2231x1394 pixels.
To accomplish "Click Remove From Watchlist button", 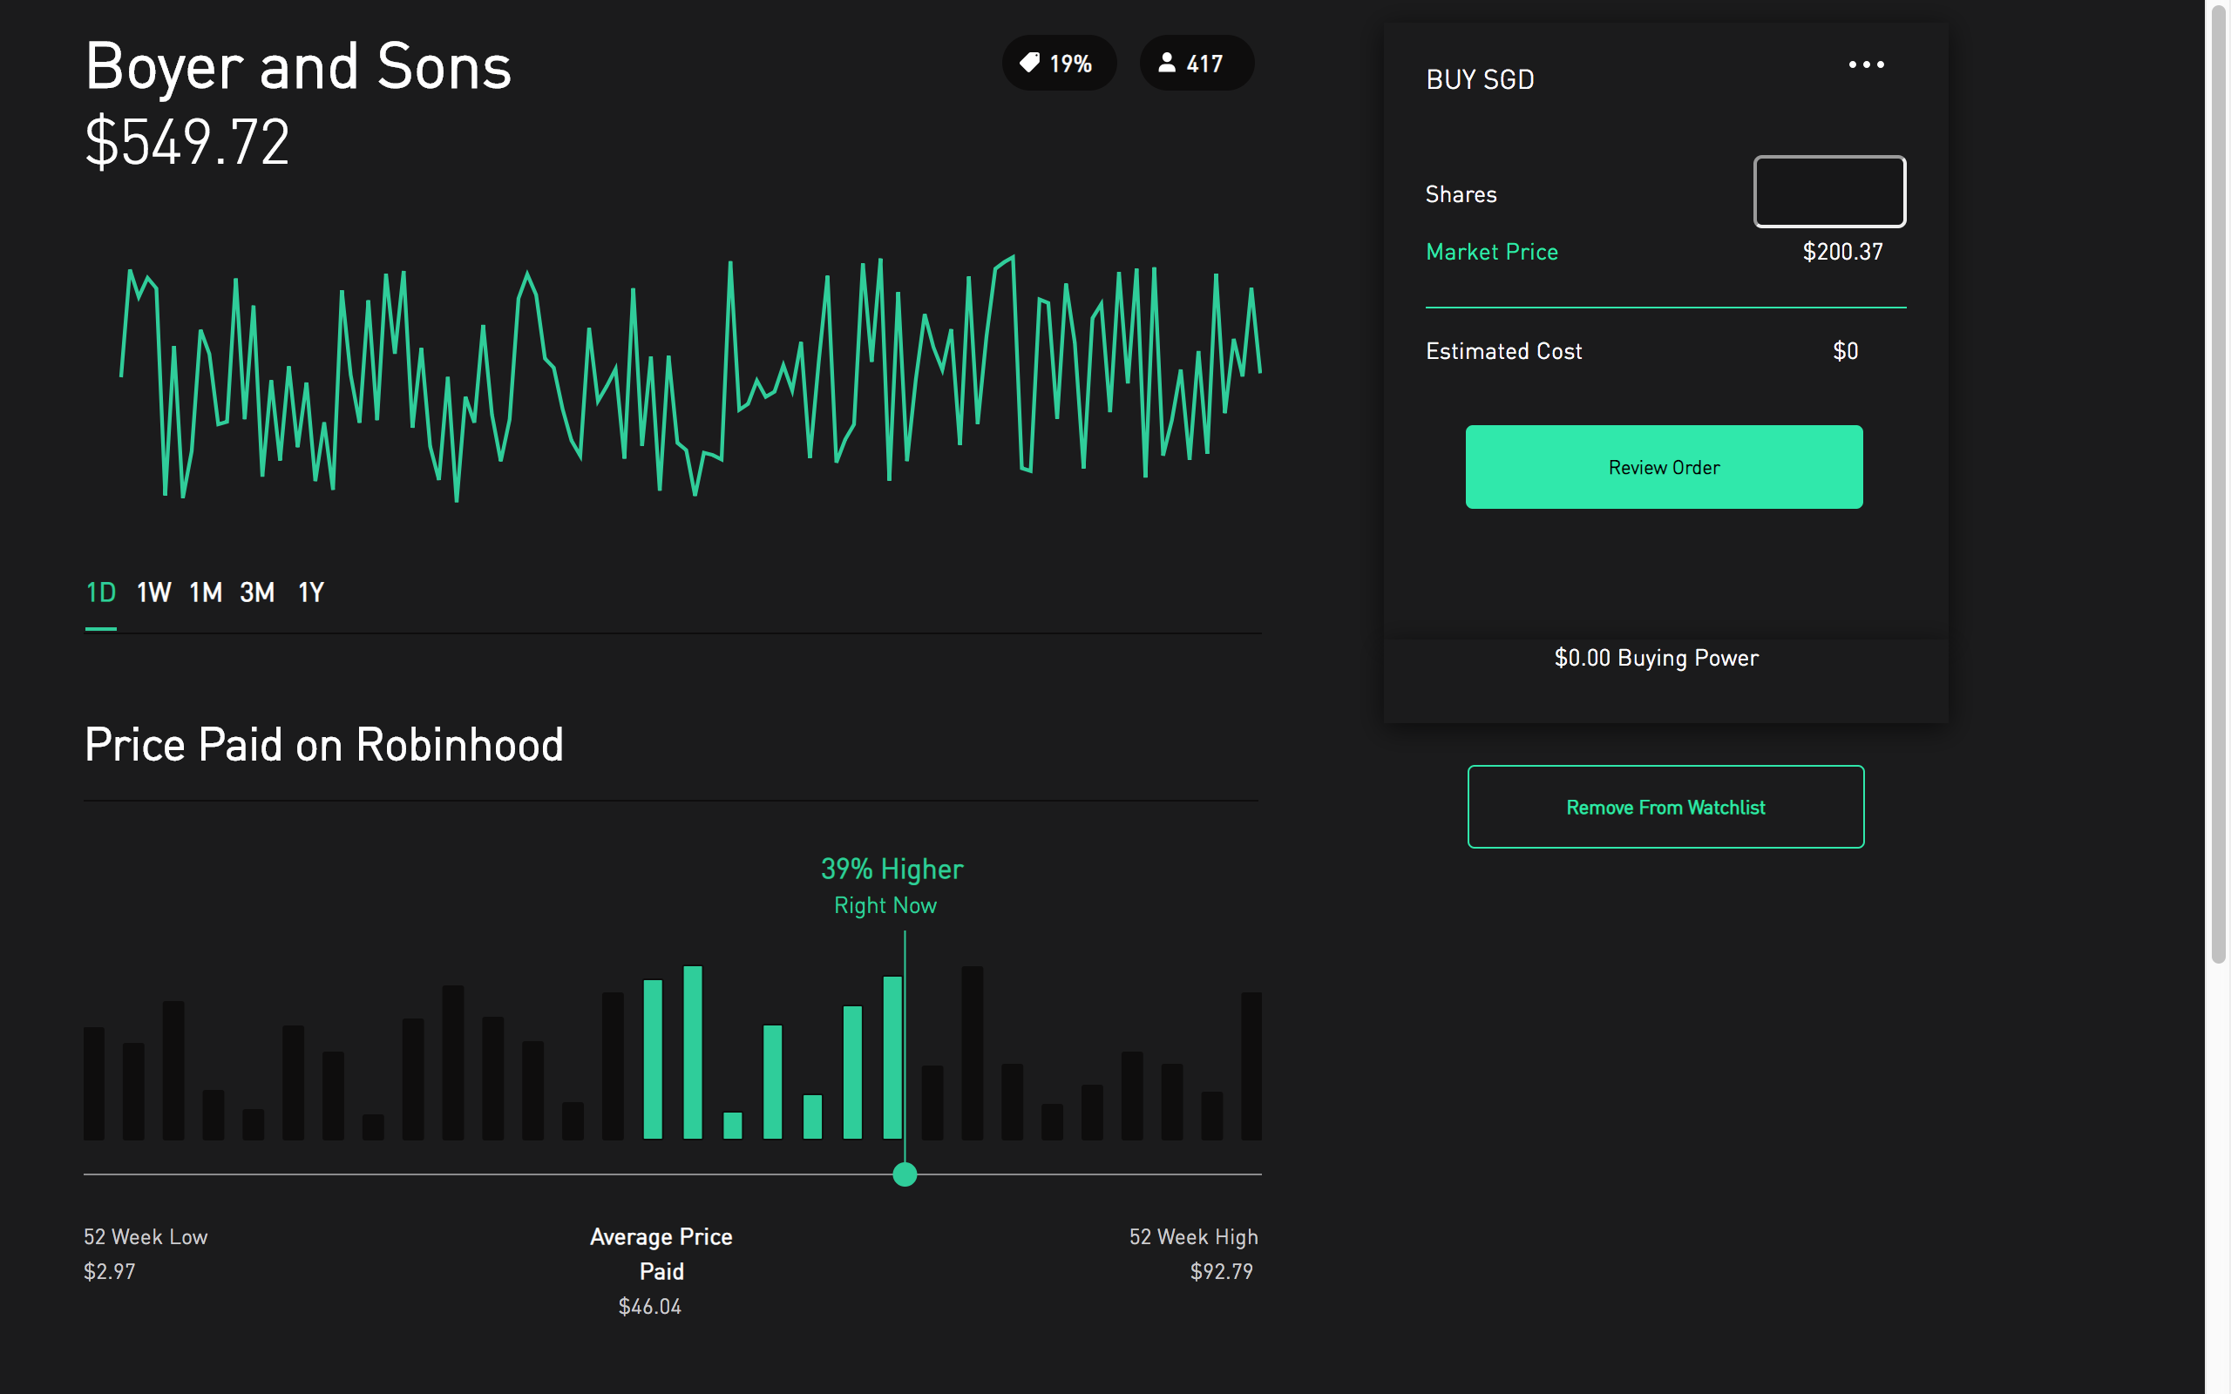I will pos(1665,807).
